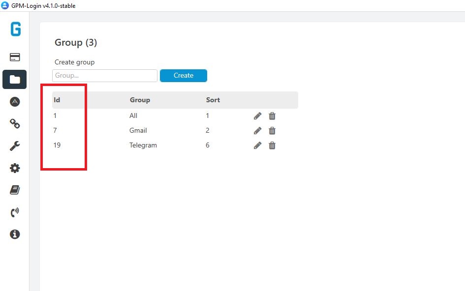Open the settings gear icon

point(15,168)
